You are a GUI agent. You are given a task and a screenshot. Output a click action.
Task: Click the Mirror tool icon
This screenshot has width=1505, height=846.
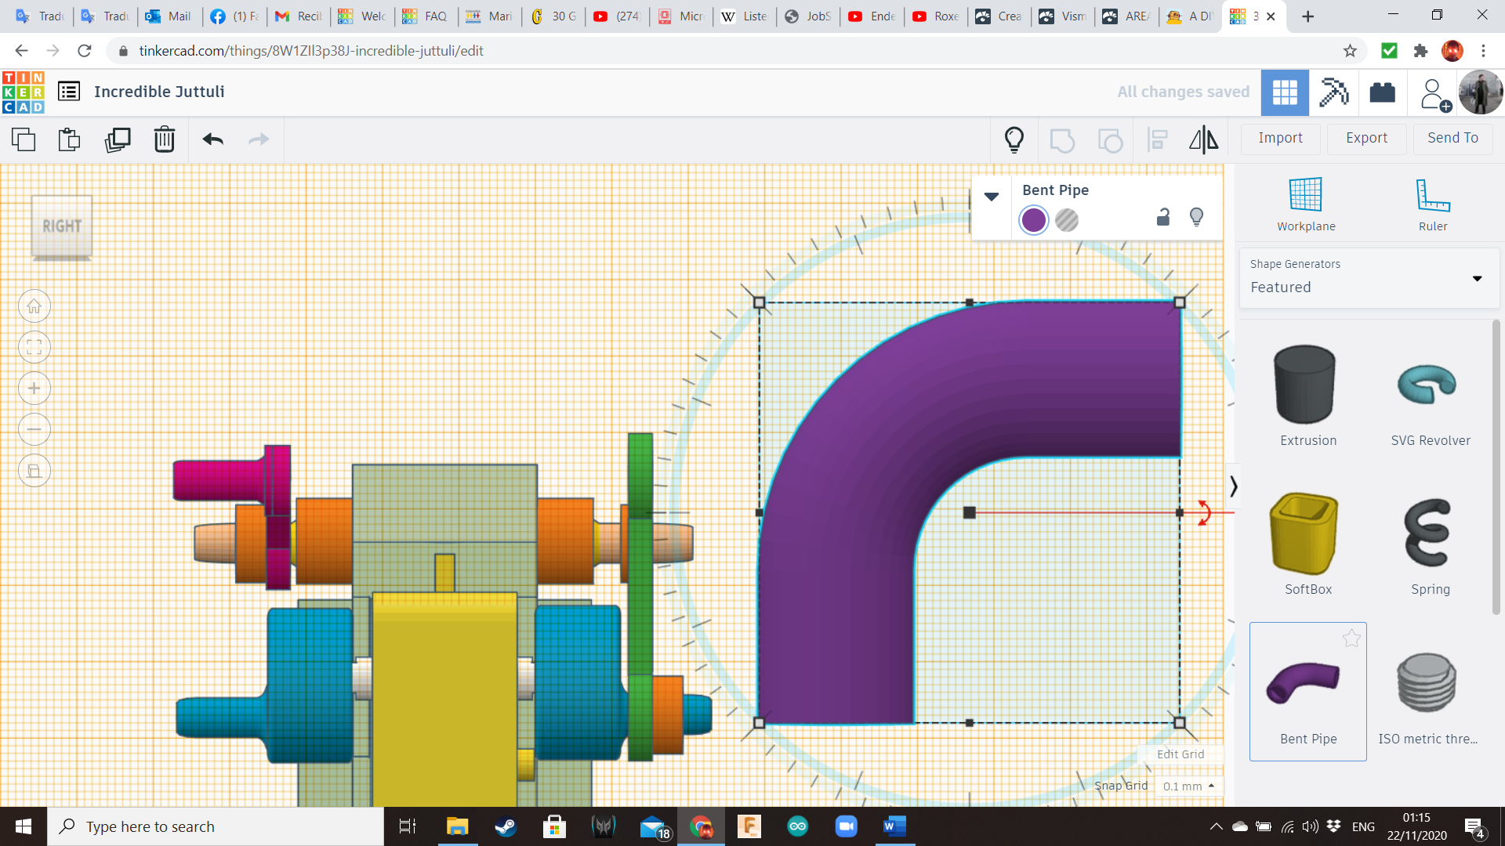pyautogui.click(x=1203, y=139)
